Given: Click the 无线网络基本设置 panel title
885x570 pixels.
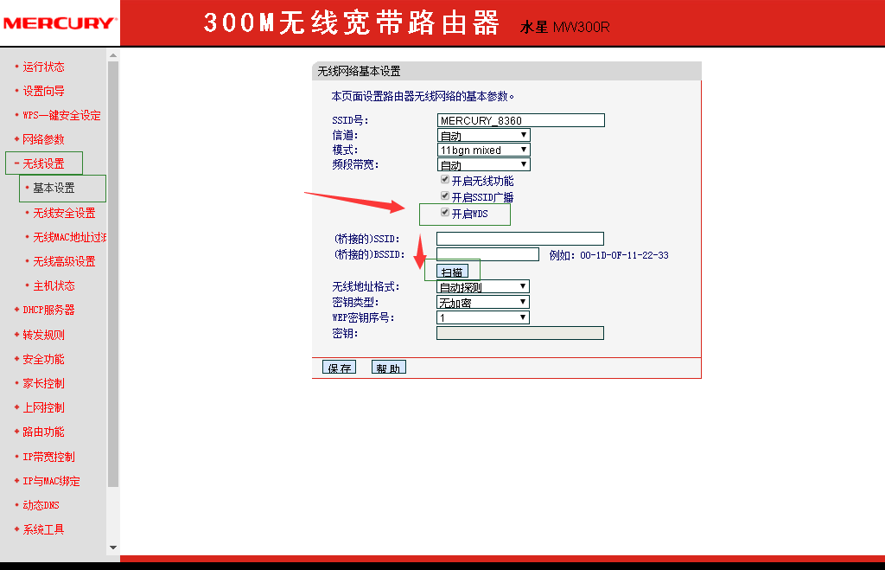Looking at the screenshot, I should (359, 71).
